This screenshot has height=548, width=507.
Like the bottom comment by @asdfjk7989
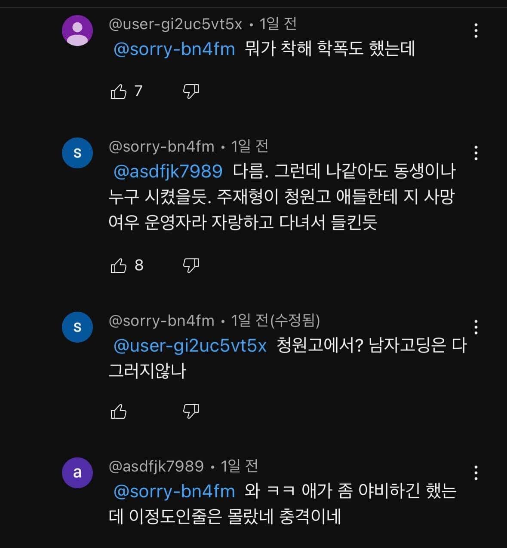pyautogui.click(x=119, y=545)
